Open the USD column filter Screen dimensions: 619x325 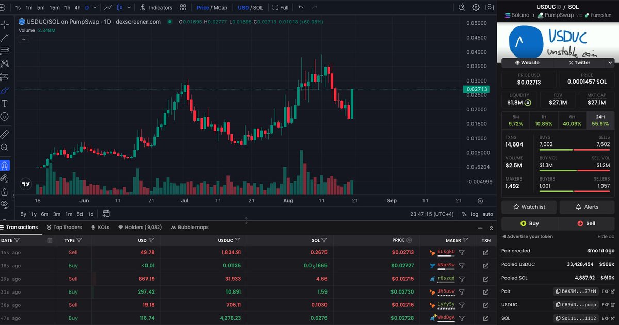point(152,240)
